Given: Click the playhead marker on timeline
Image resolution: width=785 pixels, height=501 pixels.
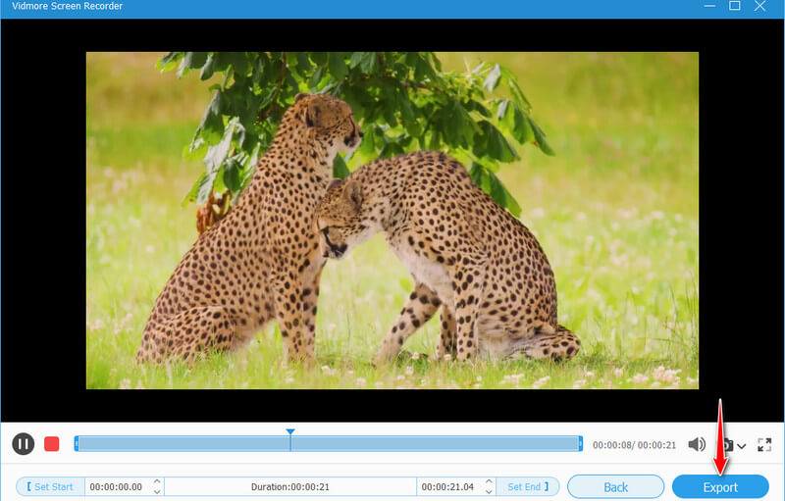Looking at the screenshot, I should click(x=290, y=432).
